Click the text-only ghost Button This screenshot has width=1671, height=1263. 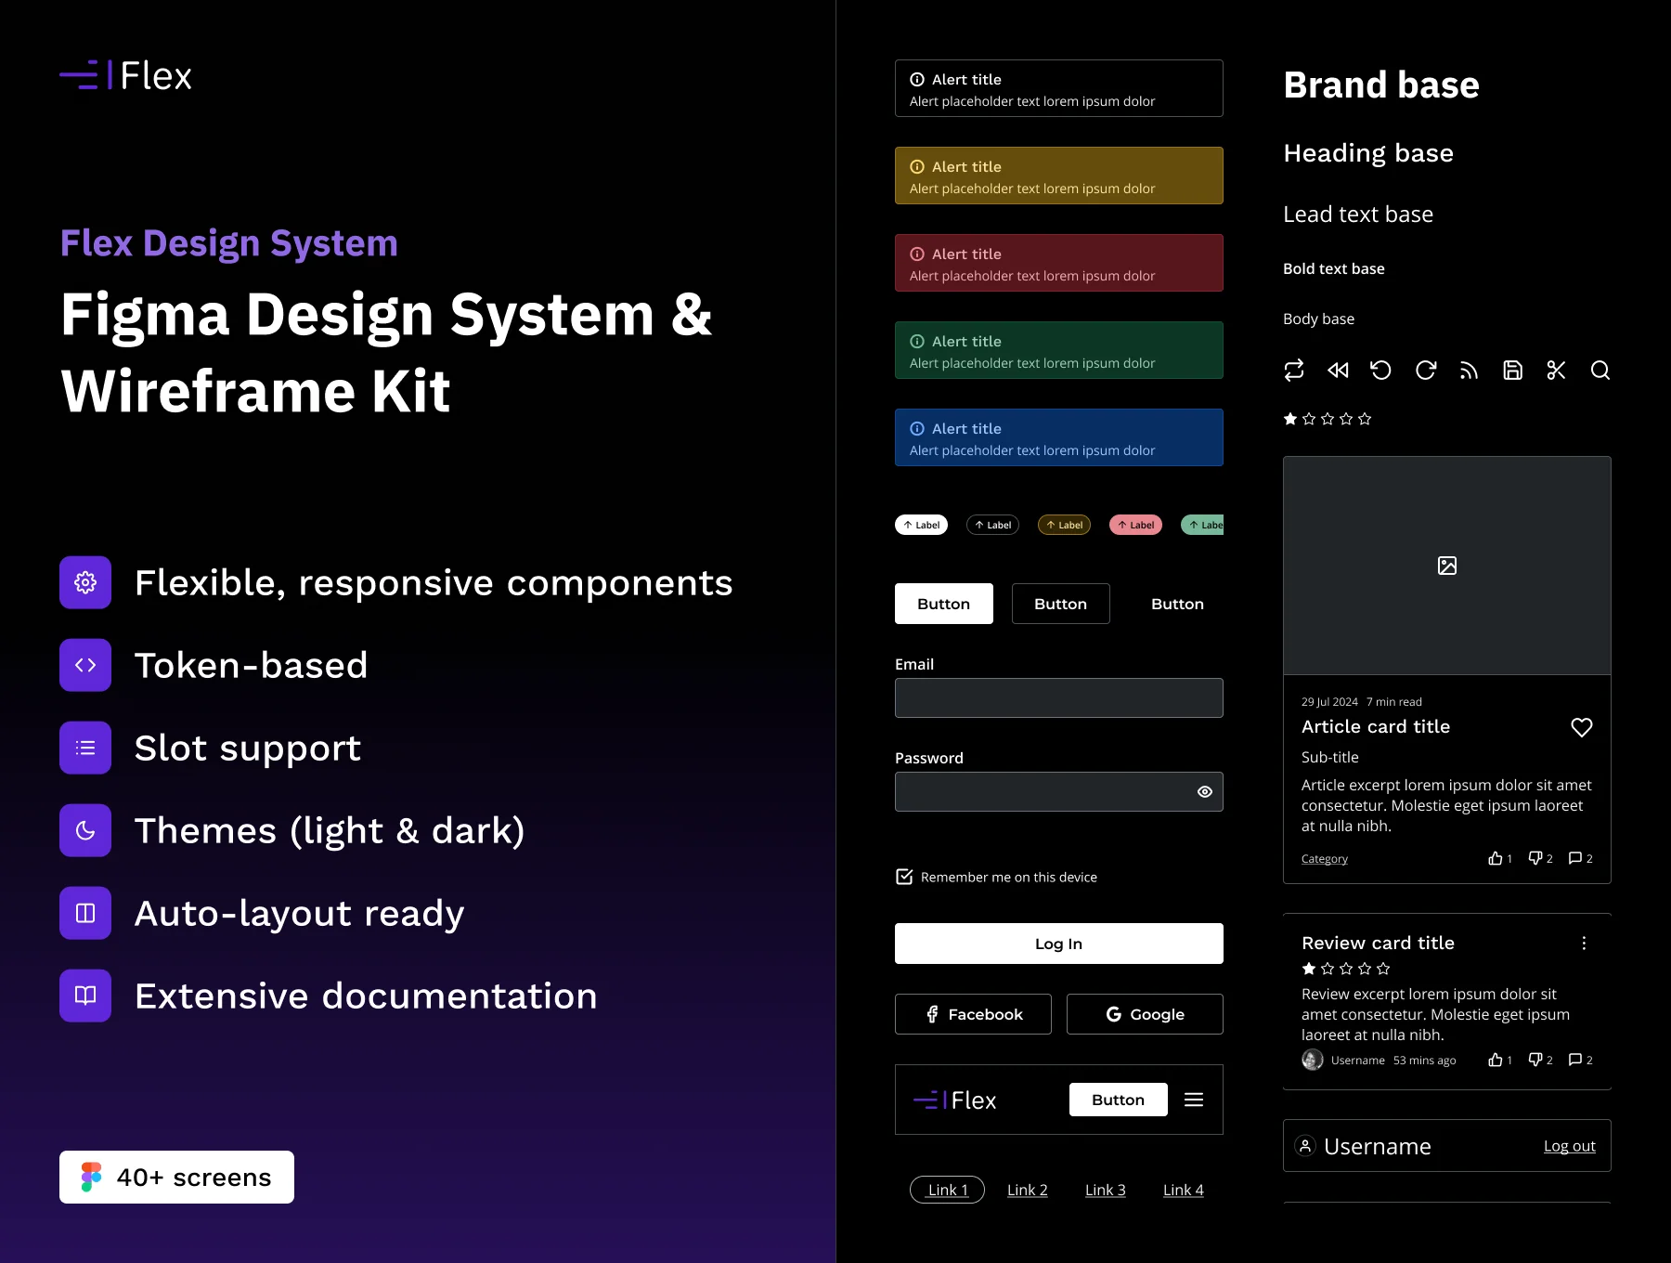[x=1178, y=604]
